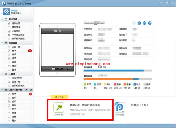The height and width of the screenshot is (128, 176).
Task: Collapse the 站点资源 section arrow
Action: [2, 19]
